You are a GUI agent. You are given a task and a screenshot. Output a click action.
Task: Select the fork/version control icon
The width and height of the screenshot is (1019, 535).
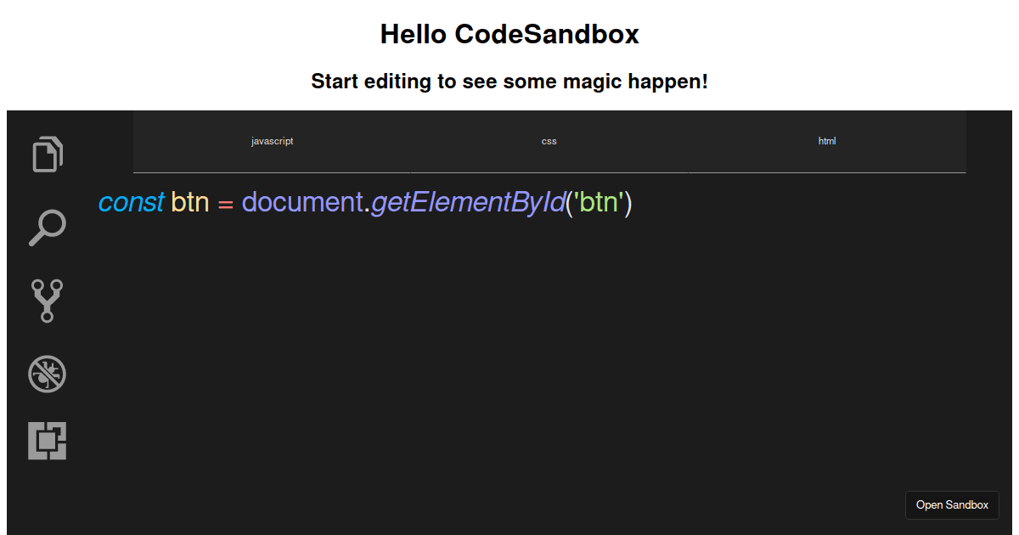pyautogui.click(x=47, y=301)
